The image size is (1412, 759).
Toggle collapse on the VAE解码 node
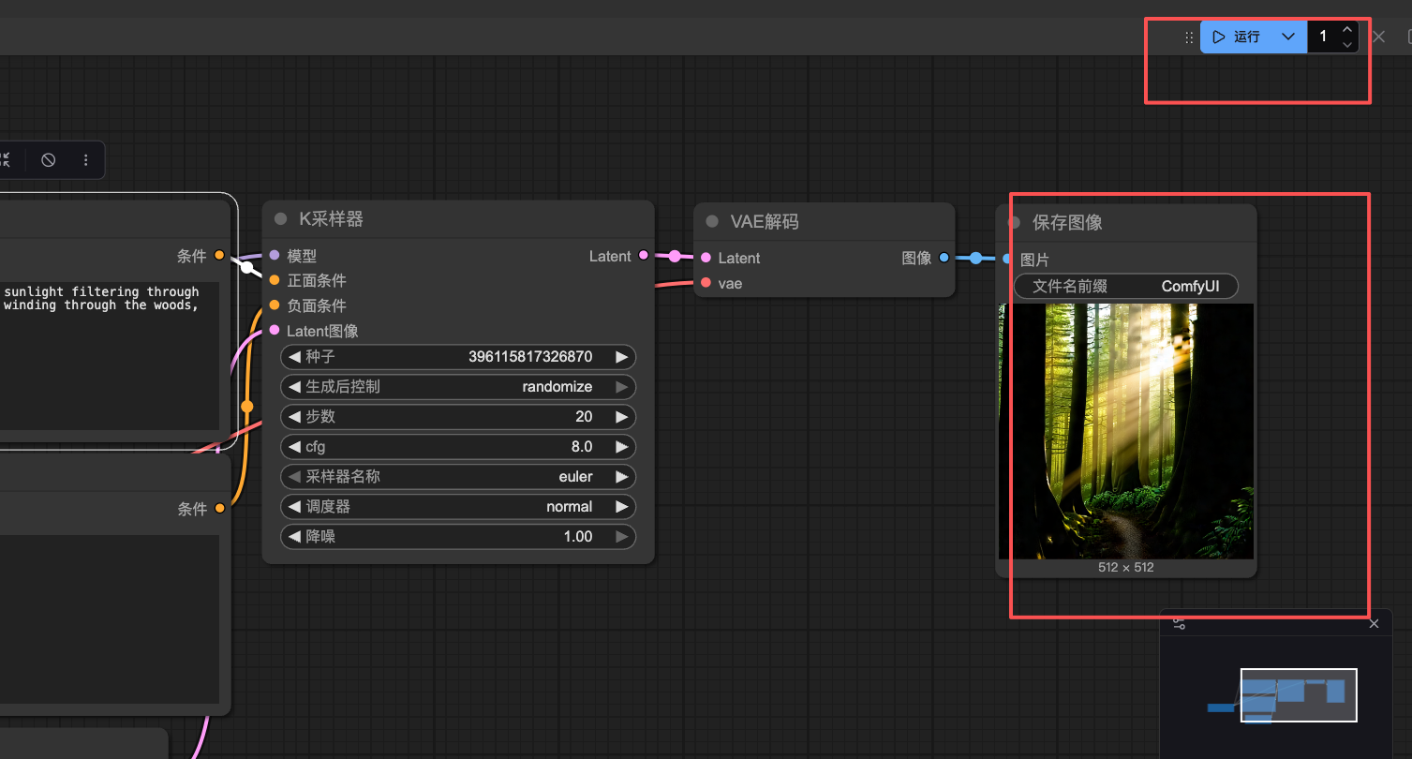click(712, 222)
